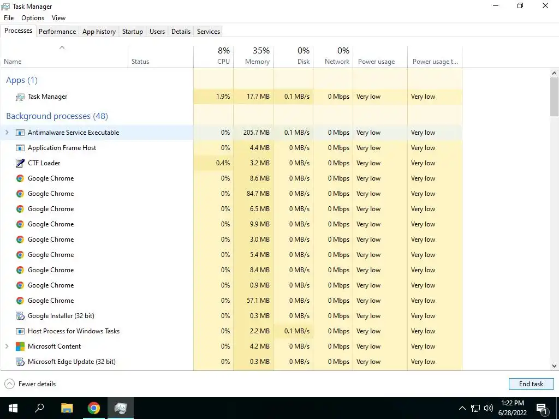Viewport: 559px width, 419px height.
Task: Switch to the Startup tab
Action: coord(133,31)
